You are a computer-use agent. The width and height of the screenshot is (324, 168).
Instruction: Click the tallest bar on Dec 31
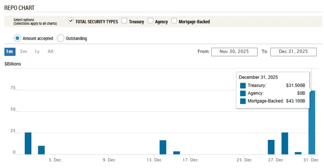tap(312, 123)
